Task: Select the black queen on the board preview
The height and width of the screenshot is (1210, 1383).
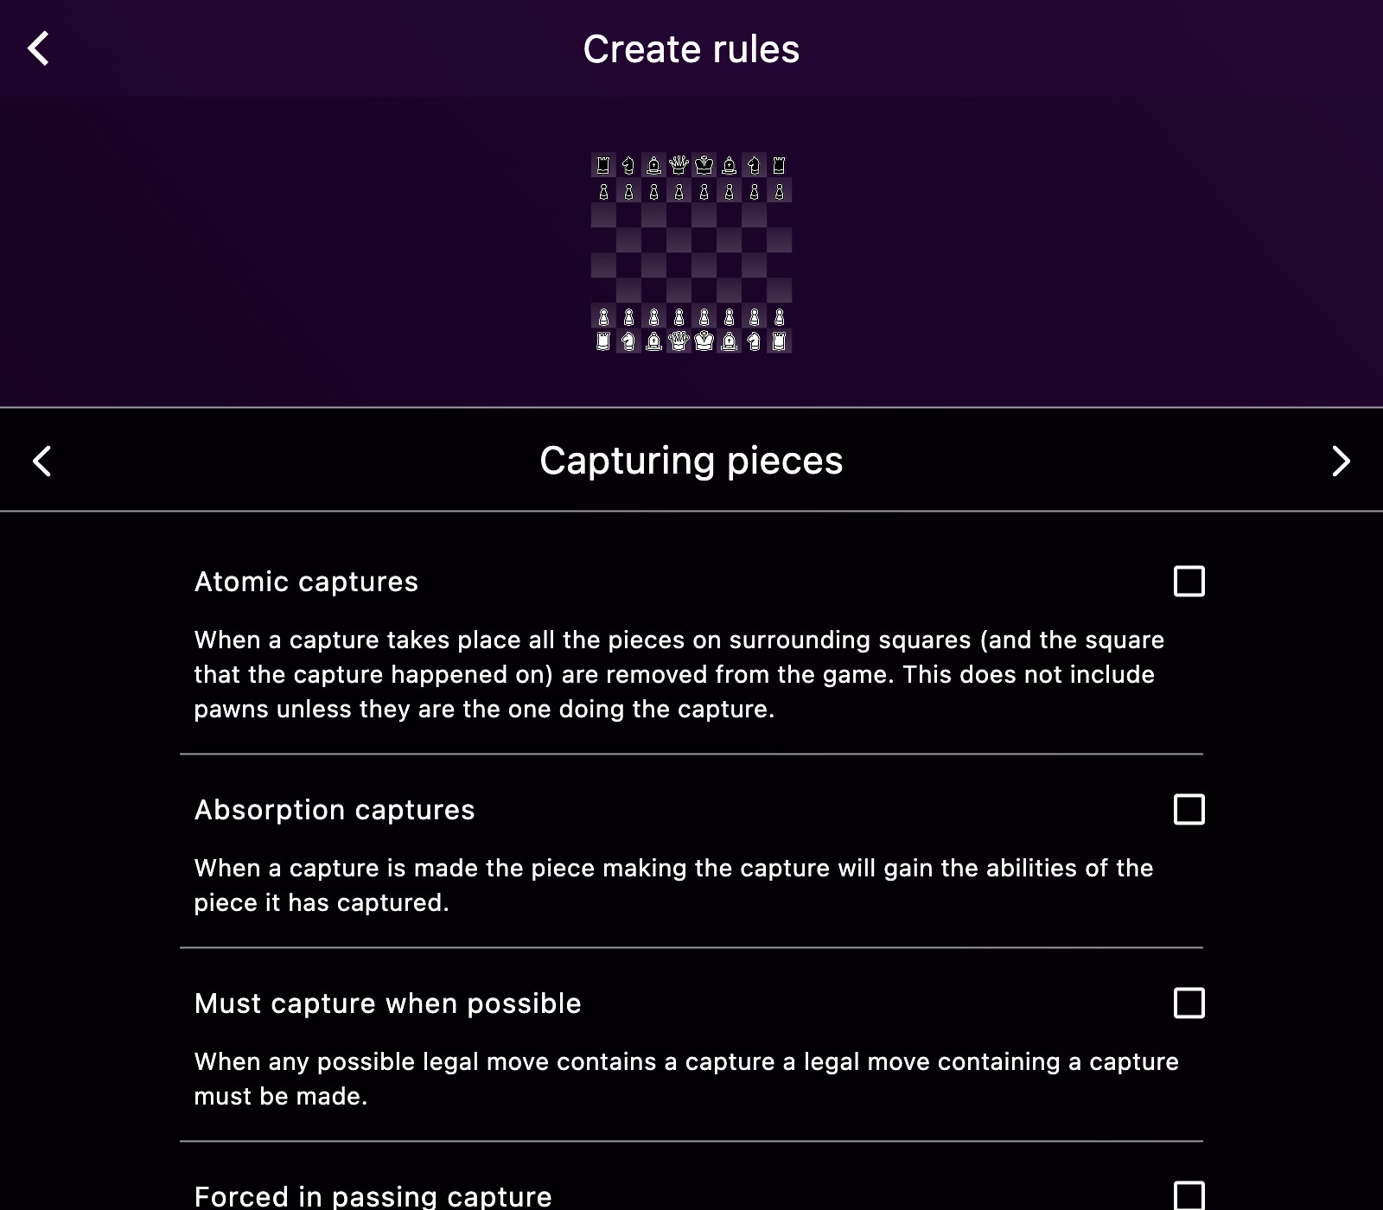Action: (679, 165)
